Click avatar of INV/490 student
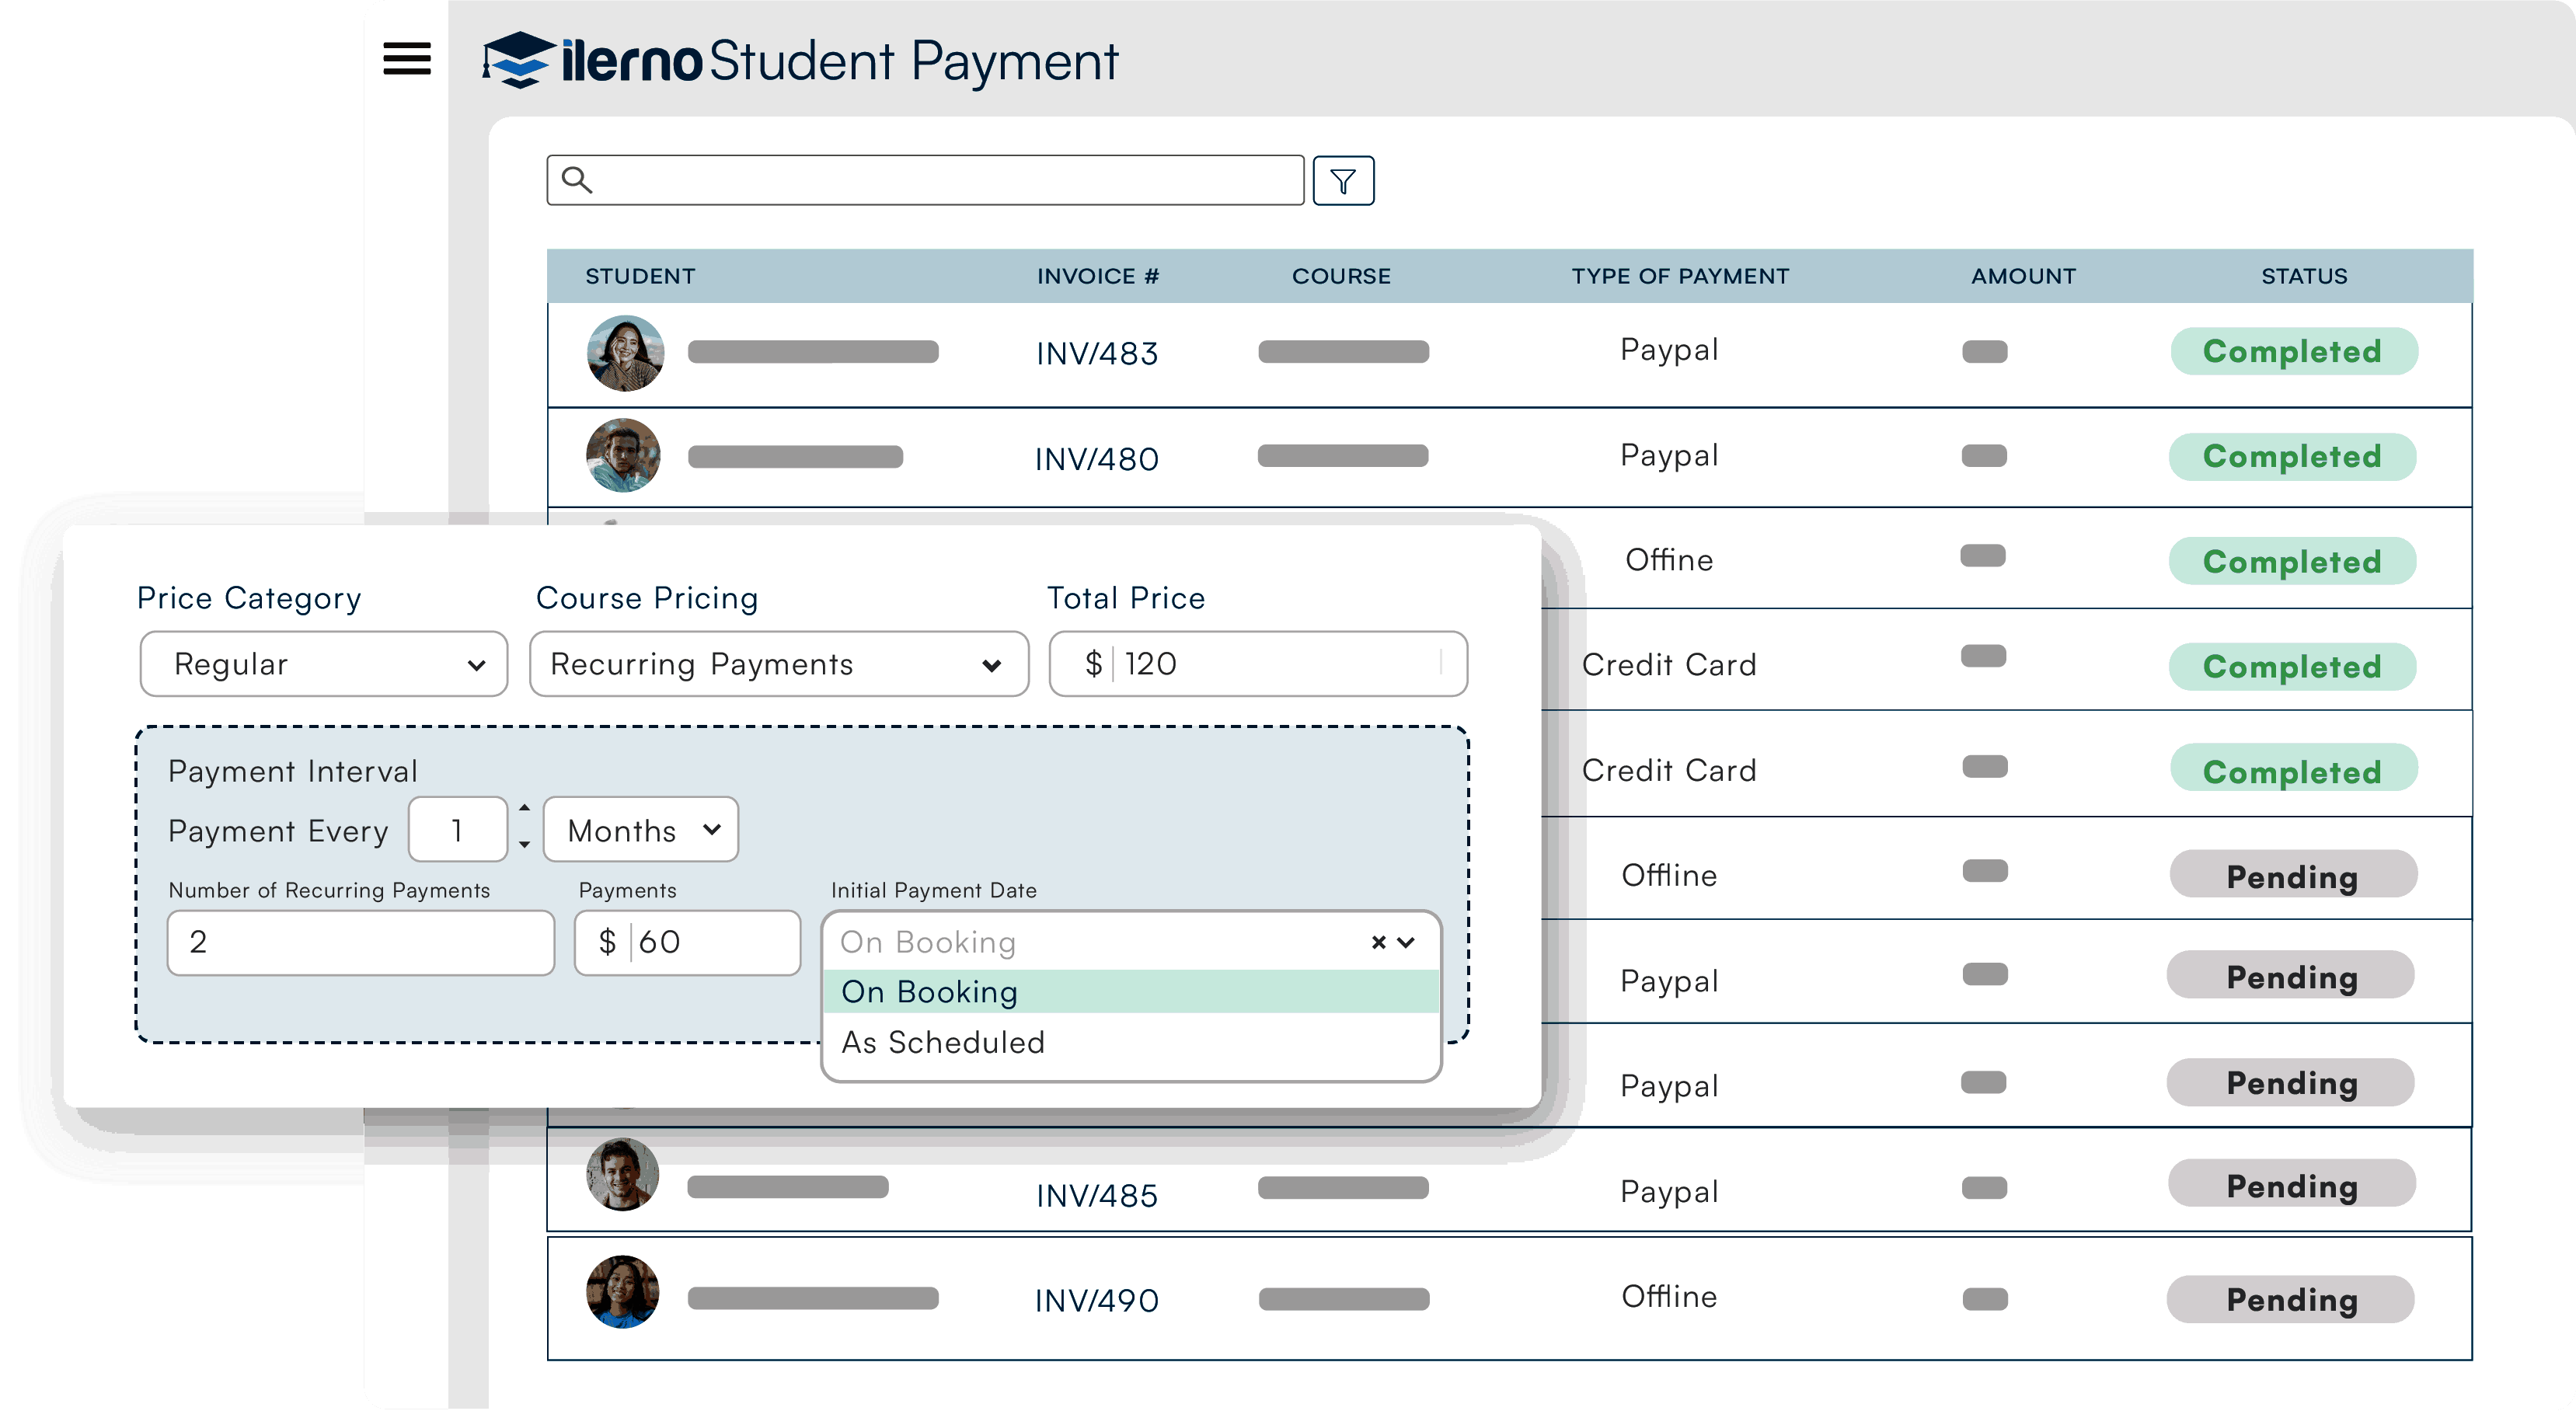The width and height of the screenshot is (2576, 1411). click(623, 1292)
